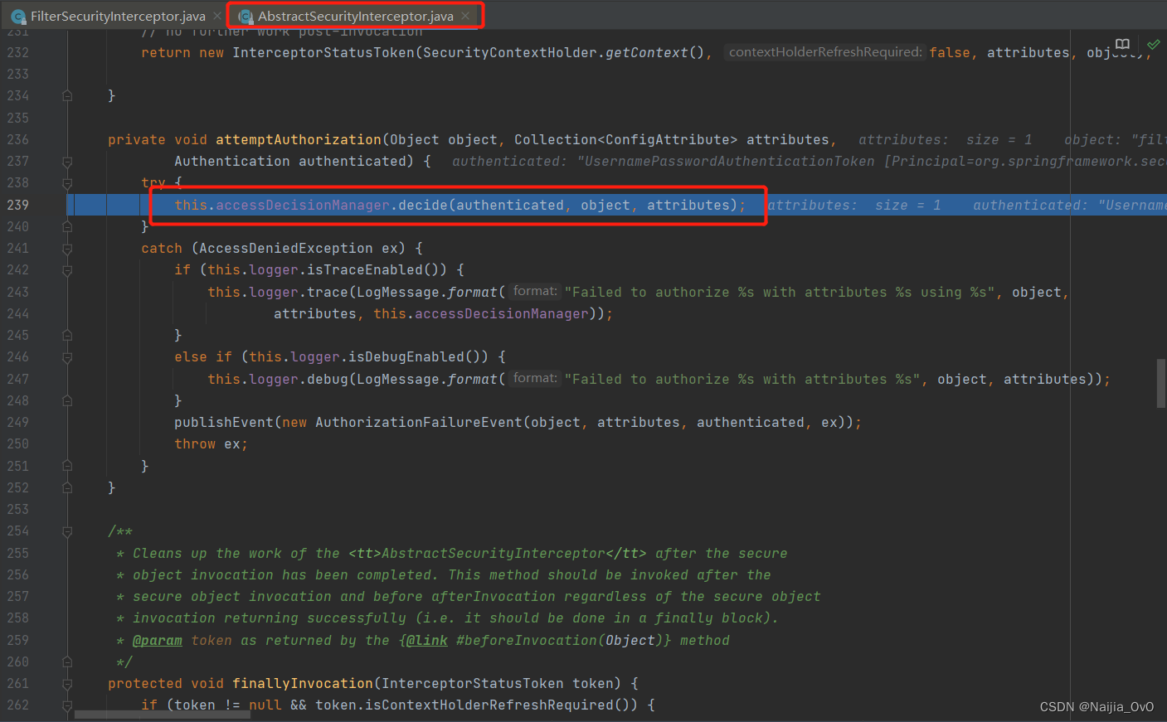Click @param tag in Javadoc
The width and height of the screenshot is (1167, 722).
coord(158,640)
